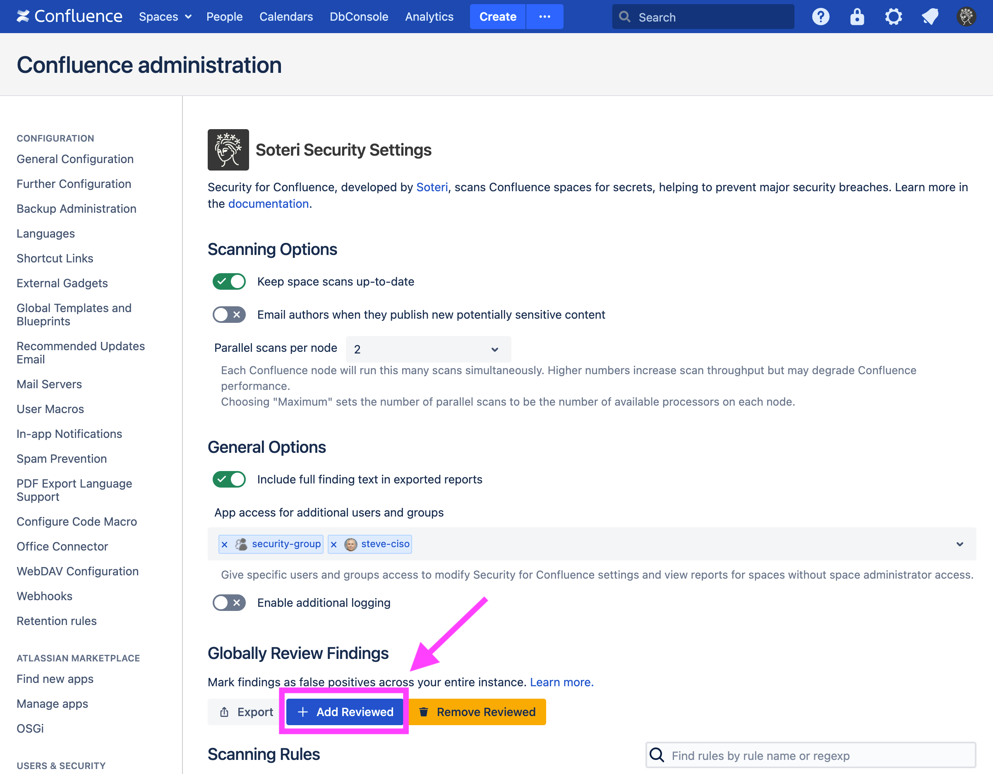The height and width of the screenshot is (774, 993).
Task: Open the People menu item
Action: click(224, 17)
